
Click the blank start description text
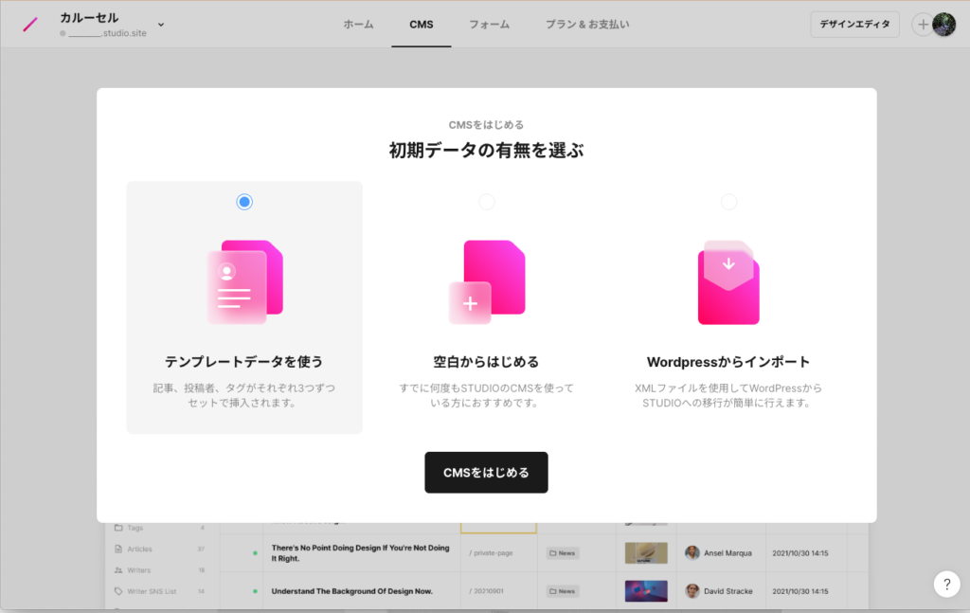(486, 395)
